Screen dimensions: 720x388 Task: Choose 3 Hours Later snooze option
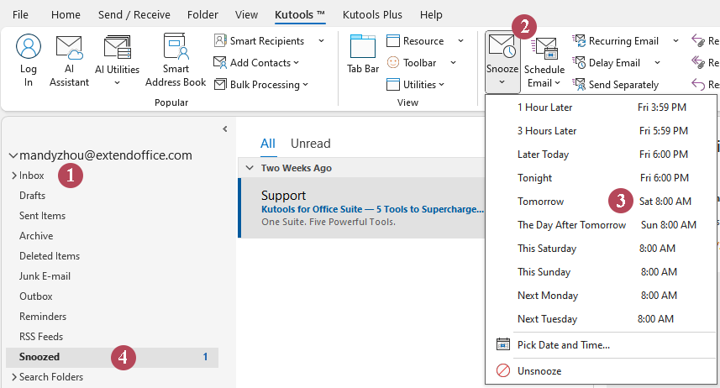(x=601, y=131)
